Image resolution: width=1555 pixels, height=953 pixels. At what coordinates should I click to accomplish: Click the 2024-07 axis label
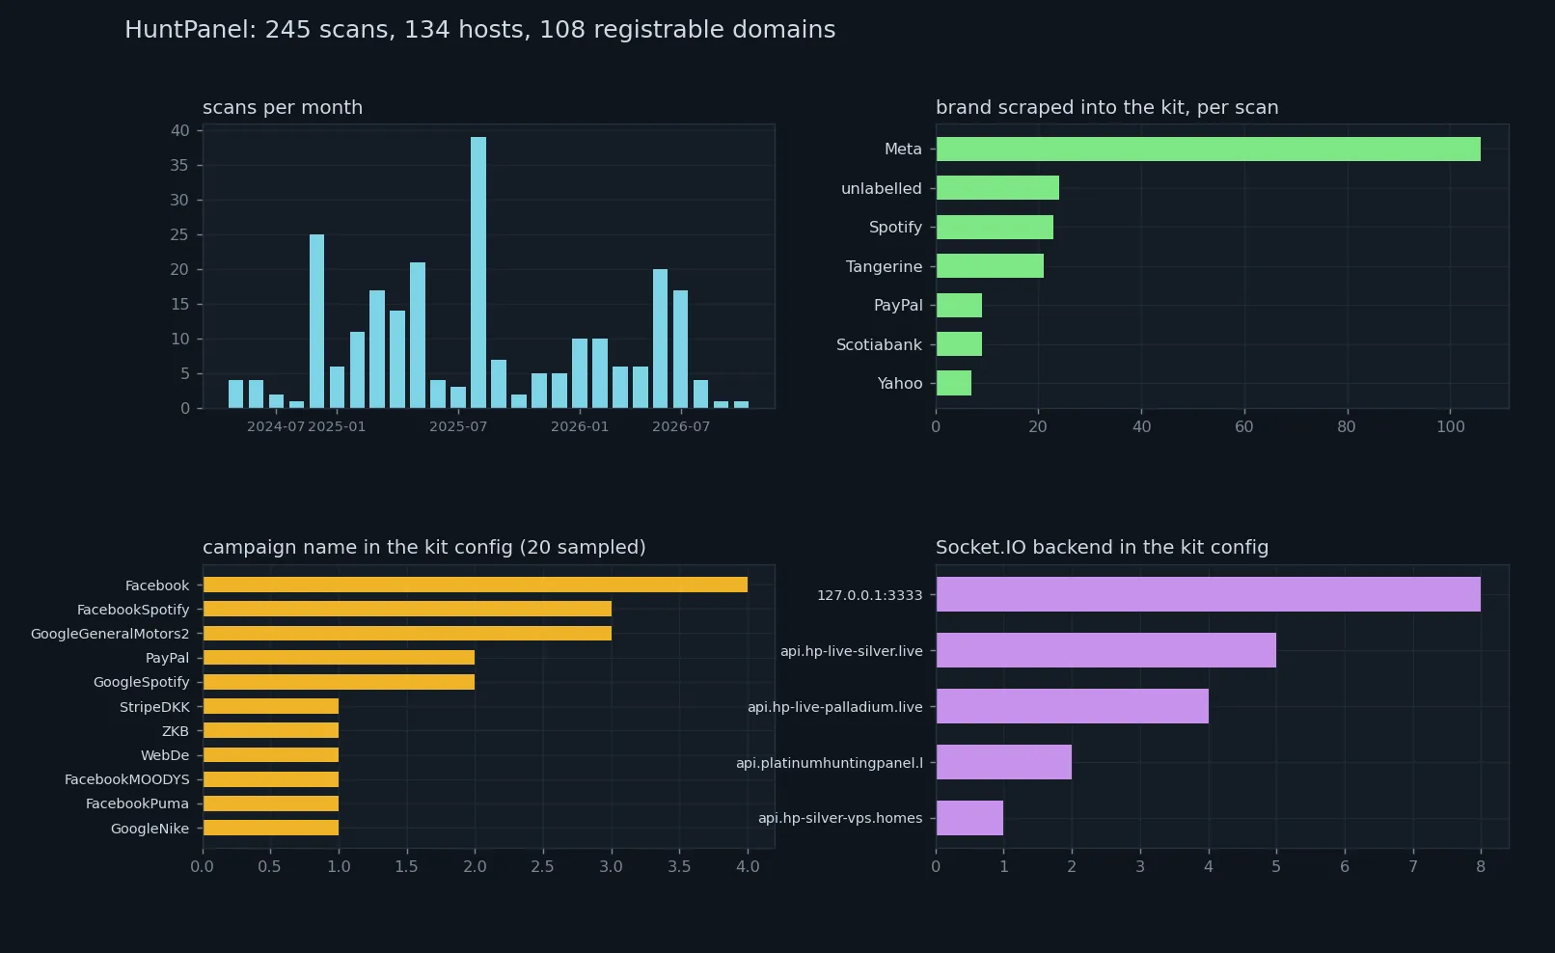[276, 426]
